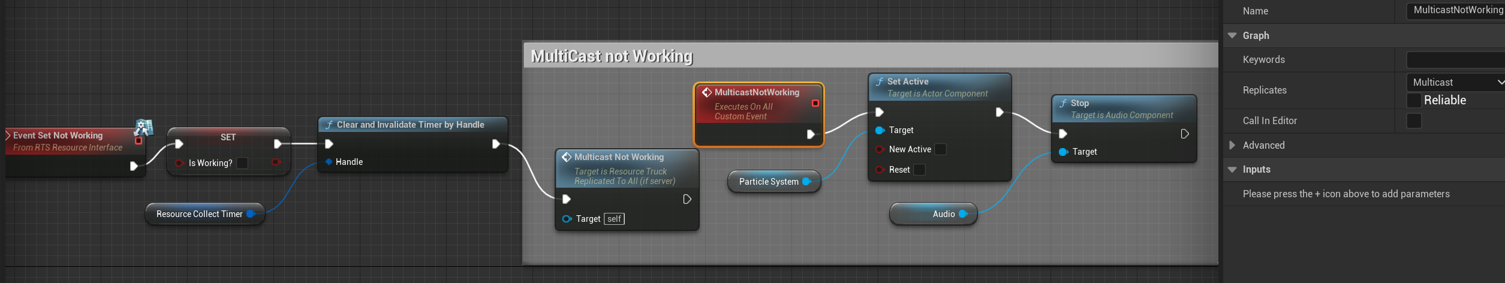Viewport: 1505px width, 283px height.
Task: Click the Reset red input pin
Action: pyautogui.click(x=880, y=170)
